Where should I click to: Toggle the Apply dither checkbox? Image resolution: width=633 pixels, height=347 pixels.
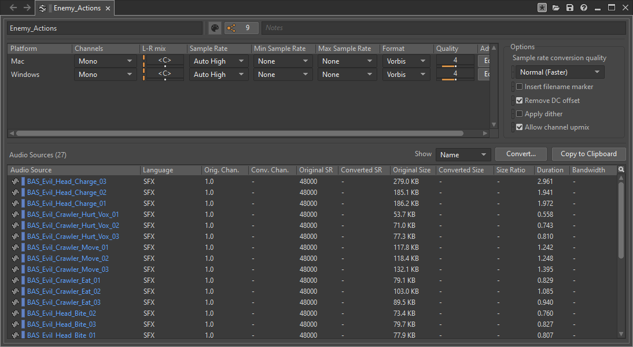(519, 114)
